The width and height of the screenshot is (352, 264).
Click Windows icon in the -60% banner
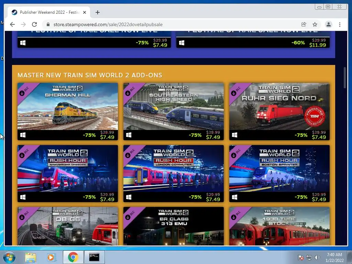pos(181,43)
